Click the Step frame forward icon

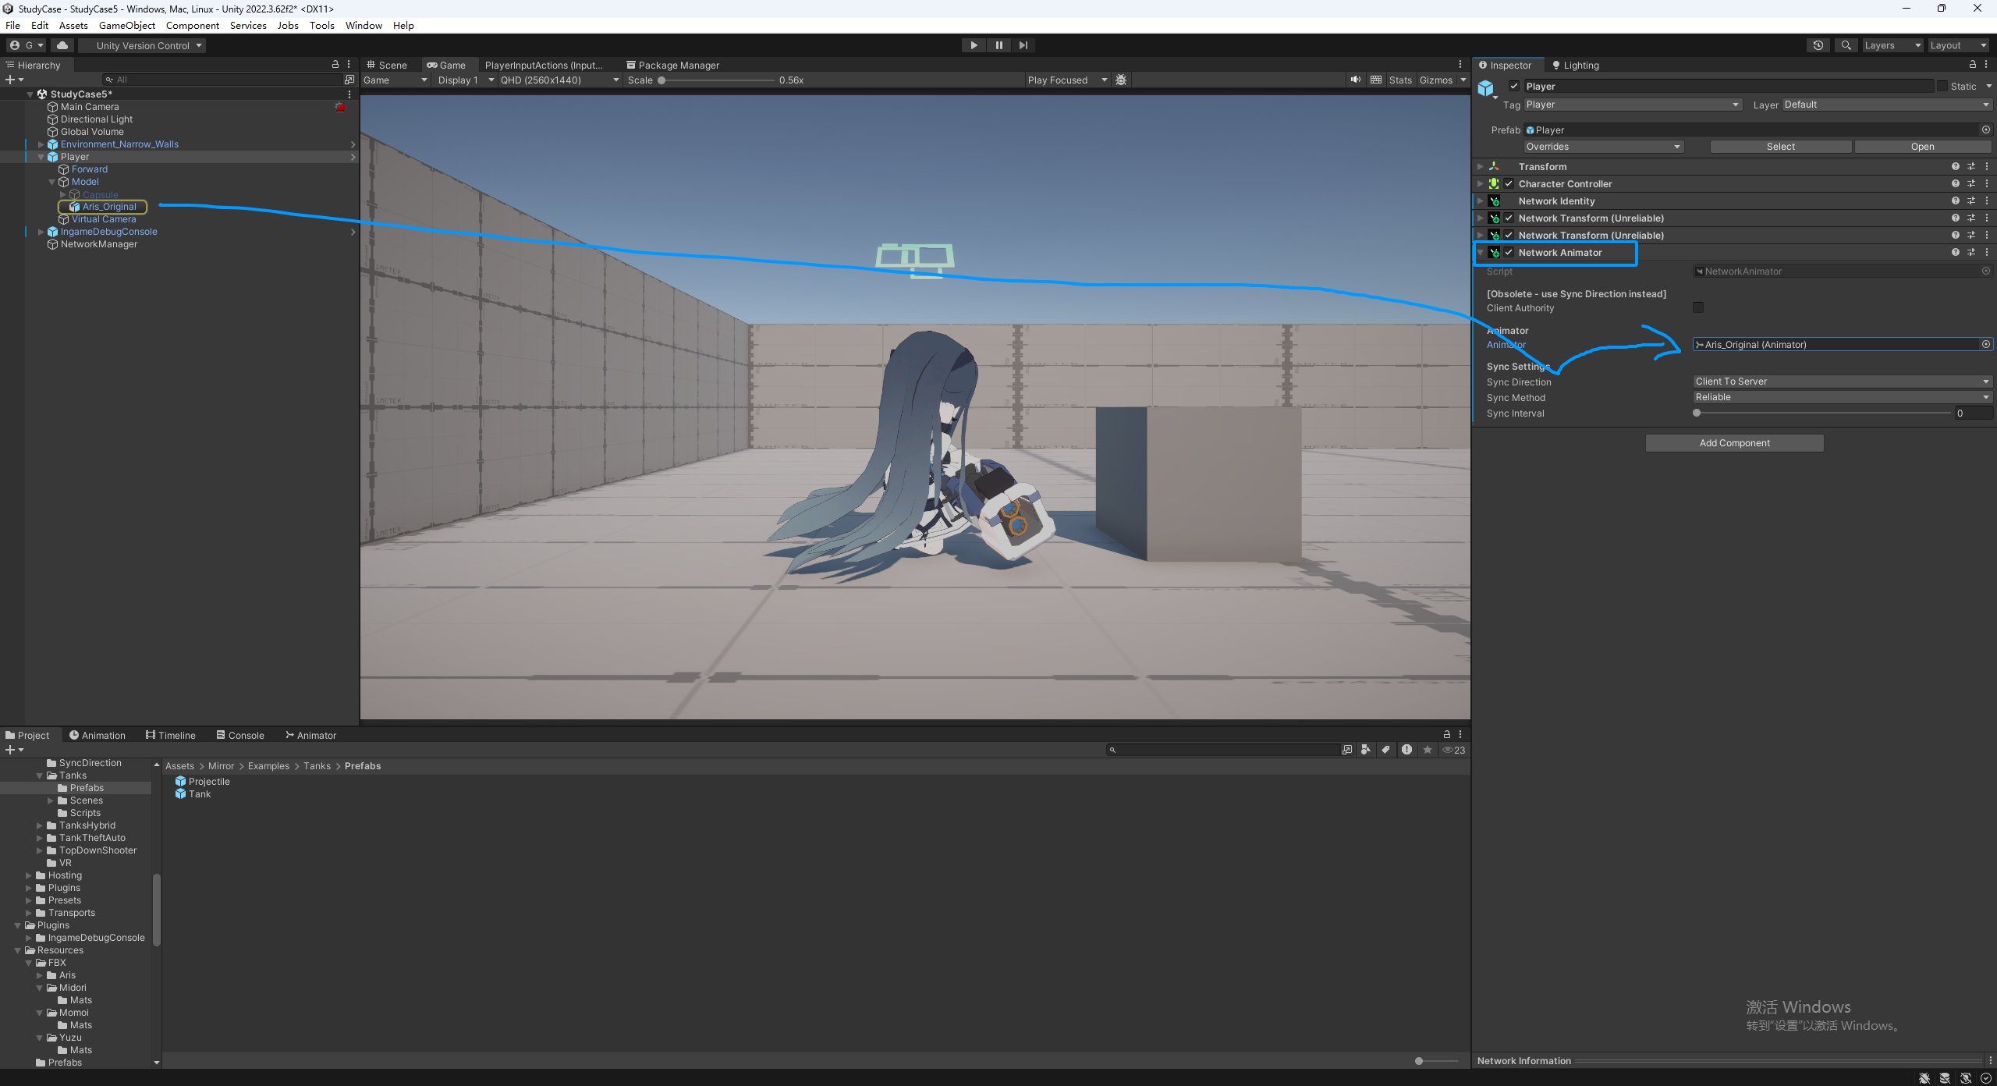tap(1023, 45)
